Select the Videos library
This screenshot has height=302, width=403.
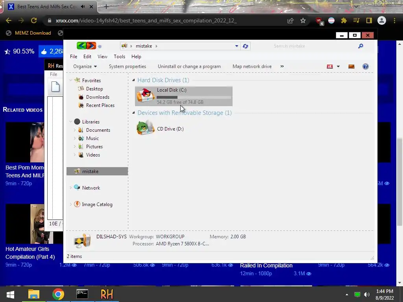pyautogui.click(x=93, y=155)
